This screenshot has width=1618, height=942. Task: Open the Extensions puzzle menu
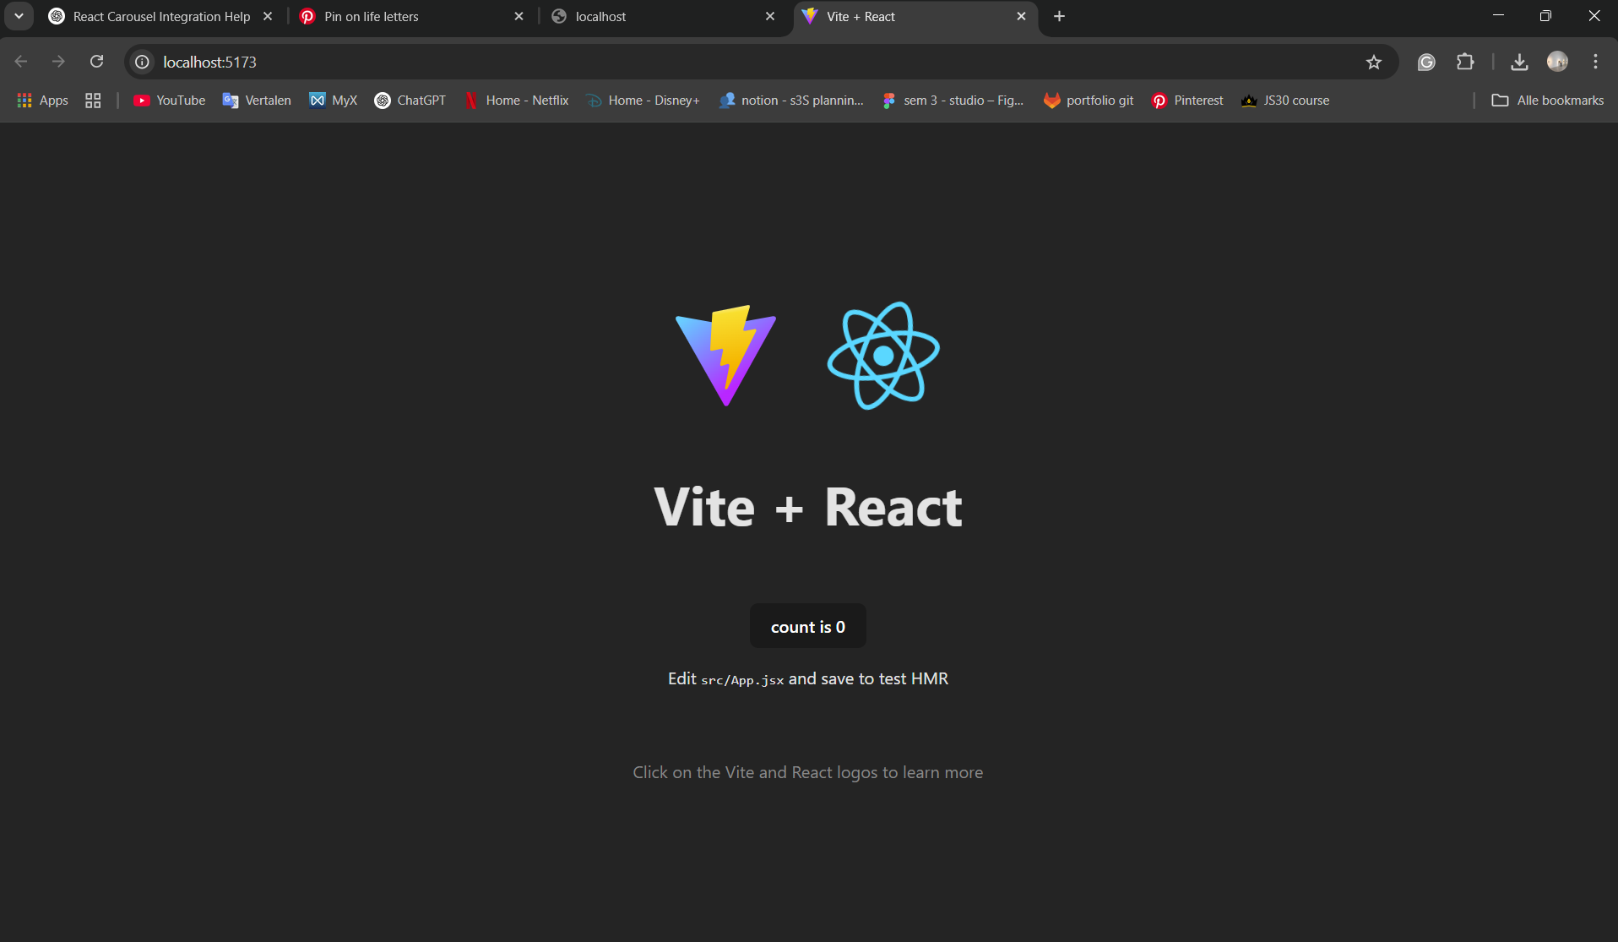pyautogui.click(x=1465, y=62)
